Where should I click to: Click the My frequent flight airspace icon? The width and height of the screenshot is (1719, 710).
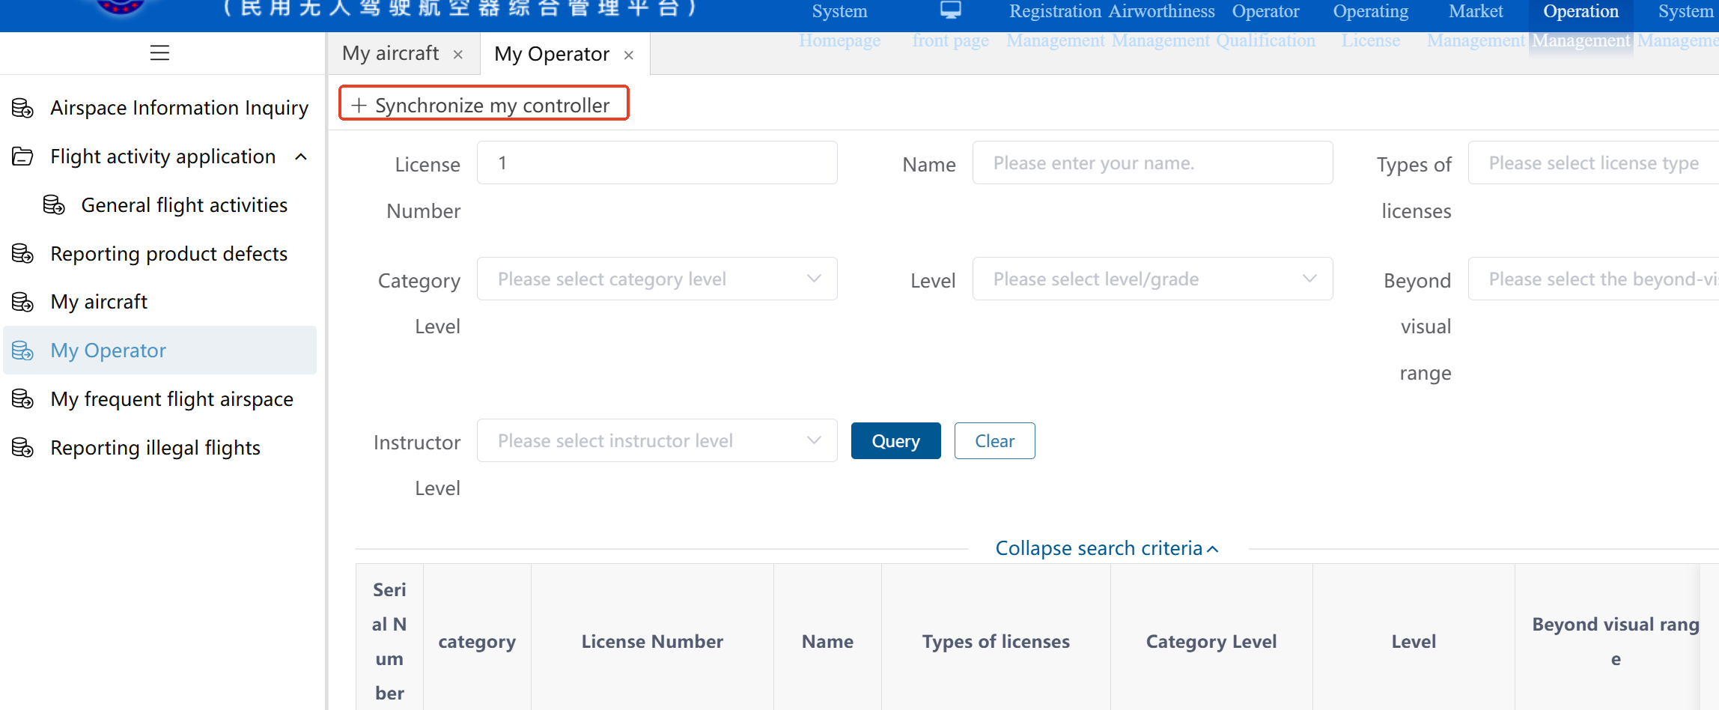coord(23,399)
